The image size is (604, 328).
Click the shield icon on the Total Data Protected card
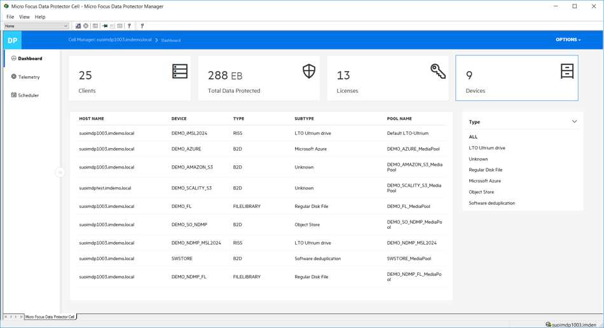pyautogui.click(x=309, y=71)
